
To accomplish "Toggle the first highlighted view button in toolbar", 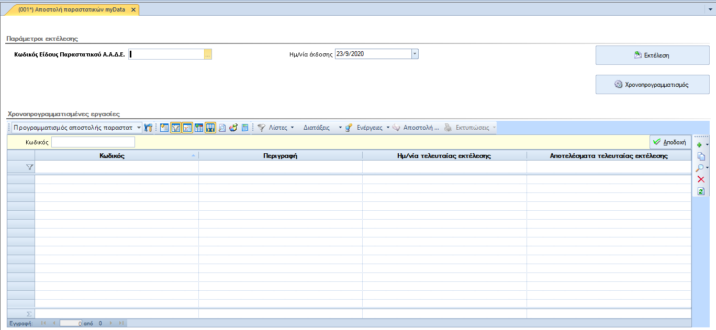I will coord(176,128).
